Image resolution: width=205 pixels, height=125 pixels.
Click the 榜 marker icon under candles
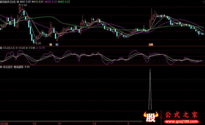click(50, 44)
